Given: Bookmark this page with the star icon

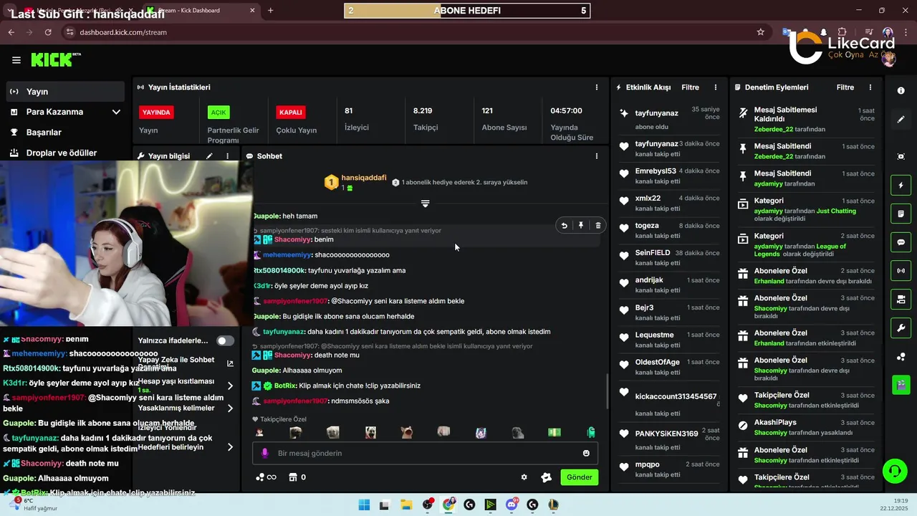Looking at the screenshot, I should point(760,32).
